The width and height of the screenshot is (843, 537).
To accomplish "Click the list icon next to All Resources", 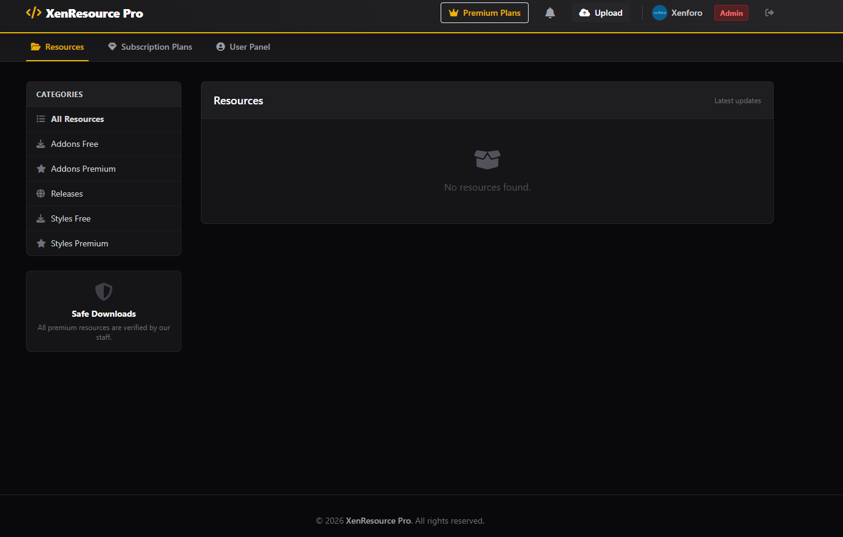I will pos(41,119).
